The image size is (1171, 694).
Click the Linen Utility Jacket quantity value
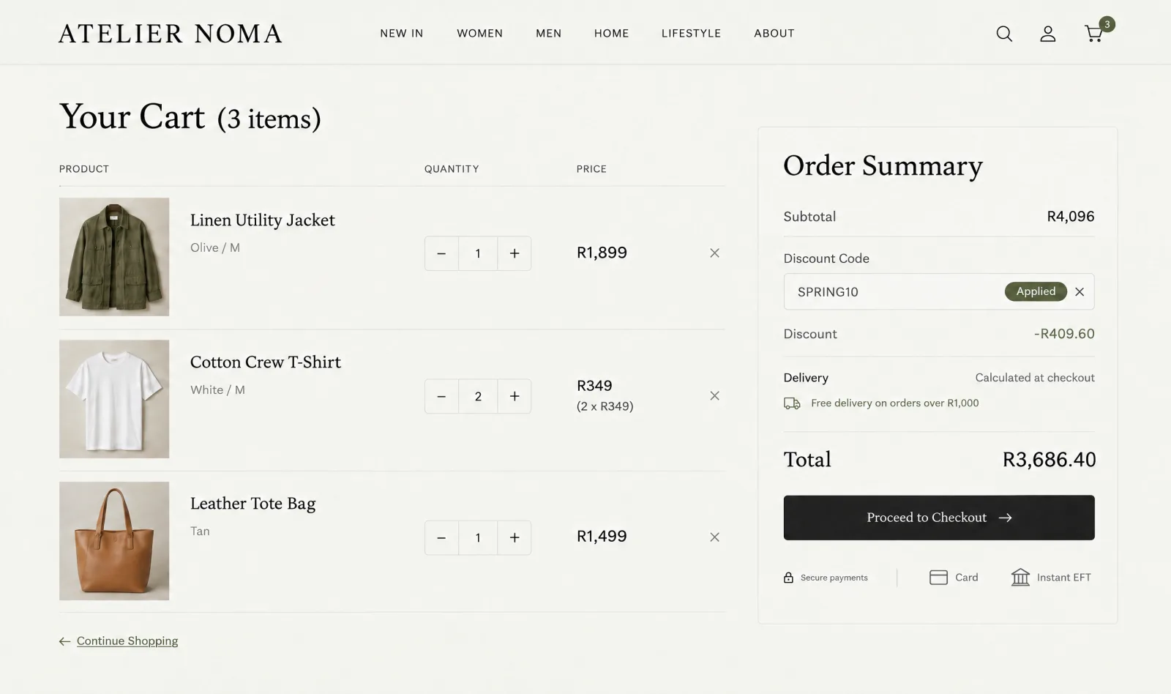(x=478, y=253)
